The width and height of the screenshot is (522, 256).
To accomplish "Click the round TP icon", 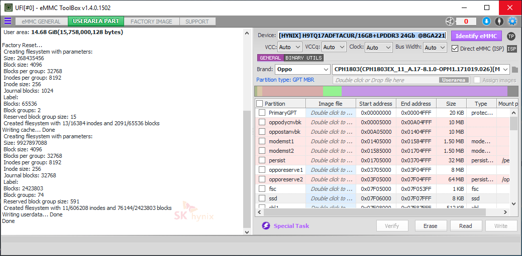I will [x=511, y=36].
